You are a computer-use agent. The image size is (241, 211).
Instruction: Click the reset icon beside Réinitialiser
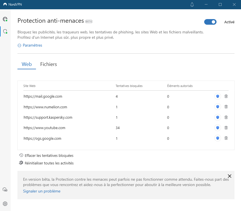click(21, 163)
